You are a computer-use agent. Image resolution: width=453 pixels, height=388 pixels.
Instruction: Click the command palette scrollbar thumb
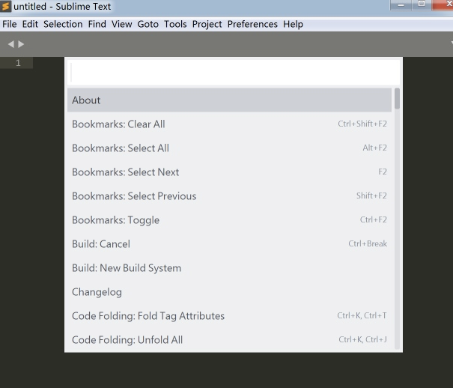pos(398,99)
